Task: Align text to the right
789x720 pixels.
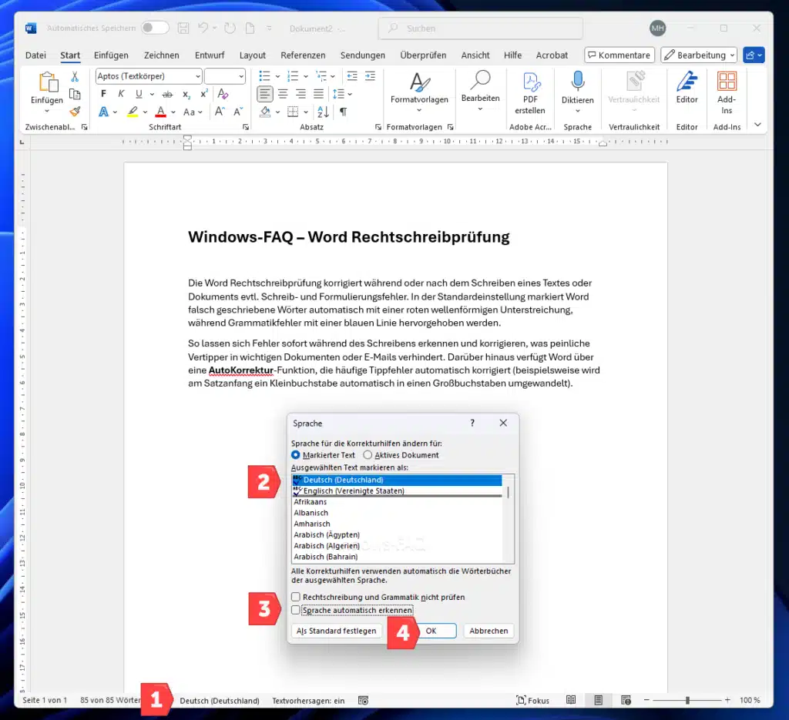Action: [301, 93]
